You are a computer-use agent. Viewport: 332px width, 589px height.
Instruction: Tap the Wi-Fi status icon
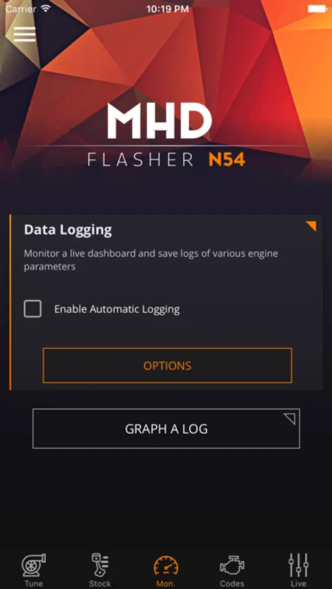click(46, 9)
